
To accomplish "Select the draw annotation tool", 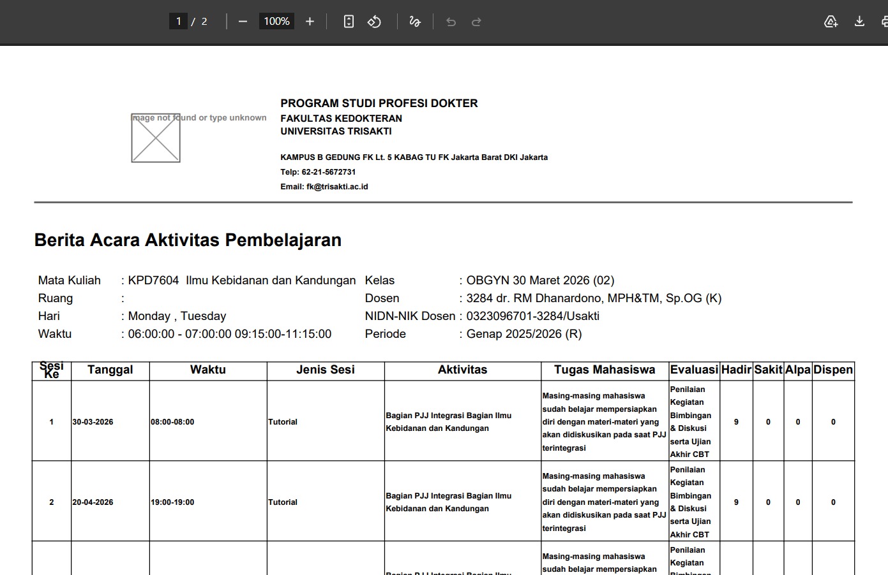I will click(415, 22).
